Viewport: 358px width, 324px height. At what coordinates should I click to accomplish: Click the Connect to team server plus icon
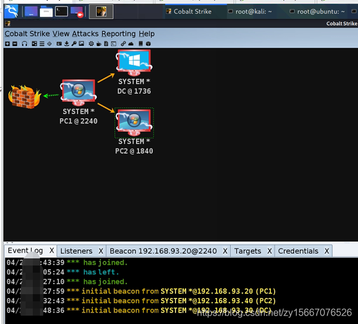[x=8, y=44]
